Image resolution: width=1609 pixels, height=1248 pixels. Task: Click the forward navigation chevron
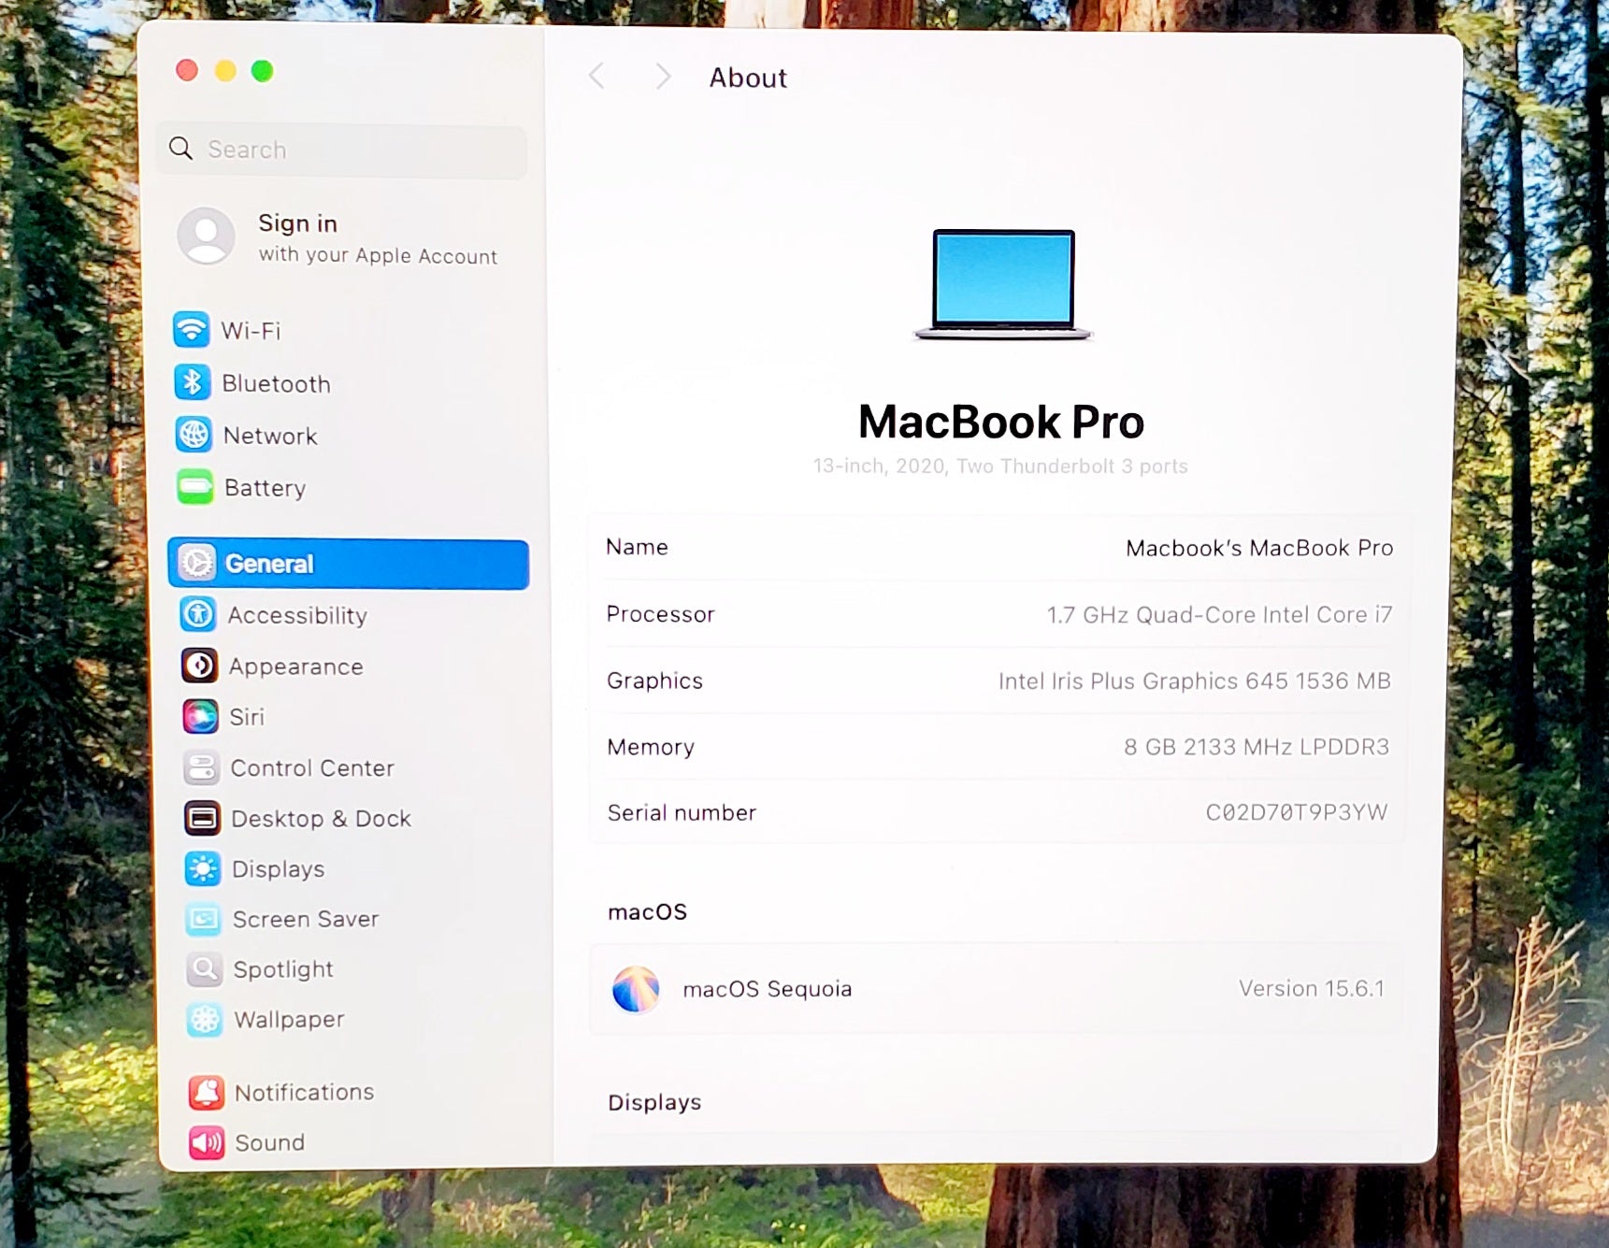pos(663,77)
